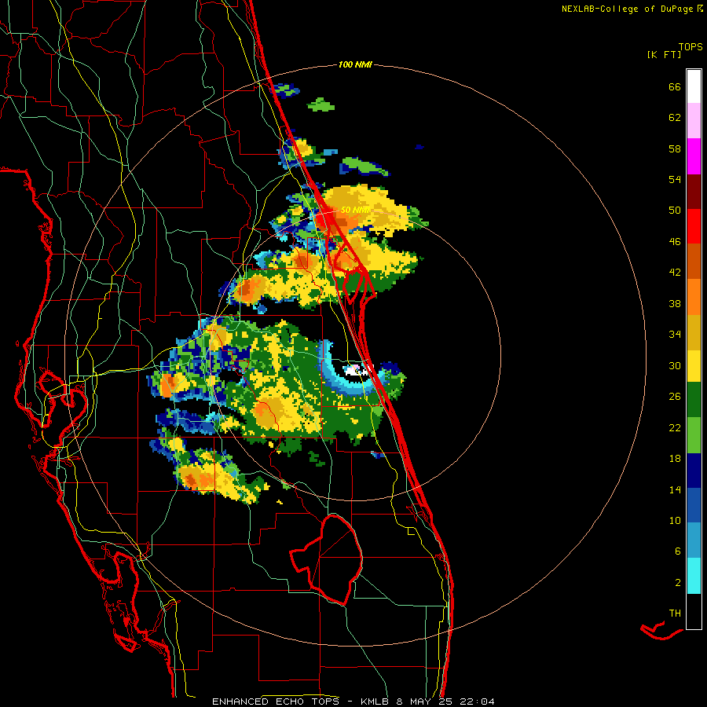Select the light green legend swatch

694,435
